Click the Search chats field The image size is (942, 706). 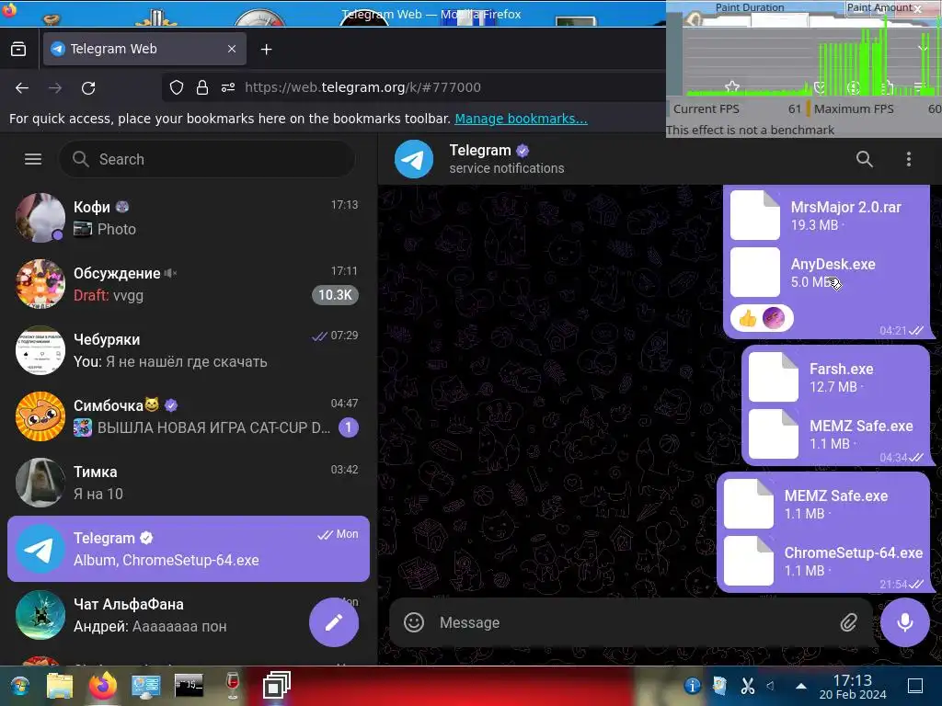click(207, 159)
